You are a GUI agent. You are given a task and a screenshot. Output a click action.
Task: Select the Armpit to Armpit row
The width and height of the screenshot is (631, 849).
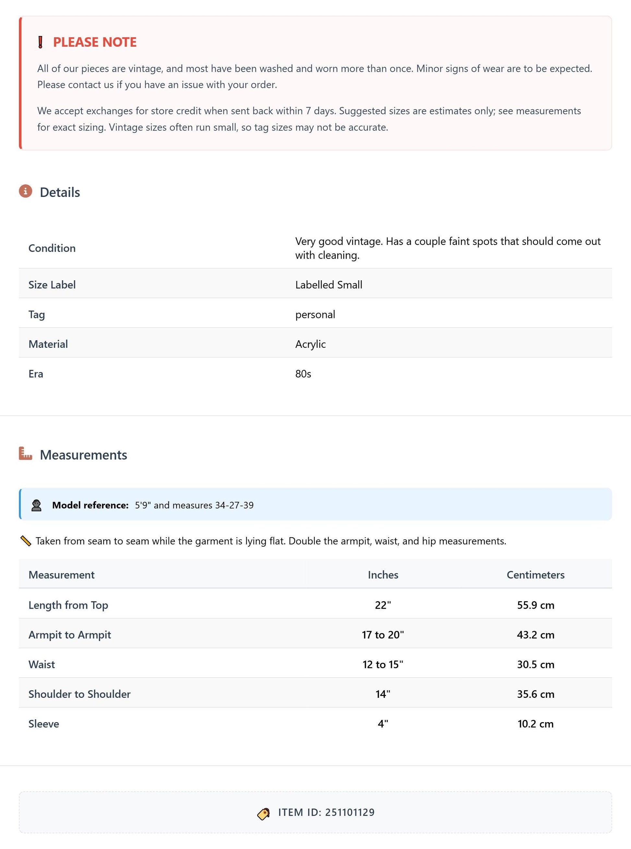pos(315,634)
